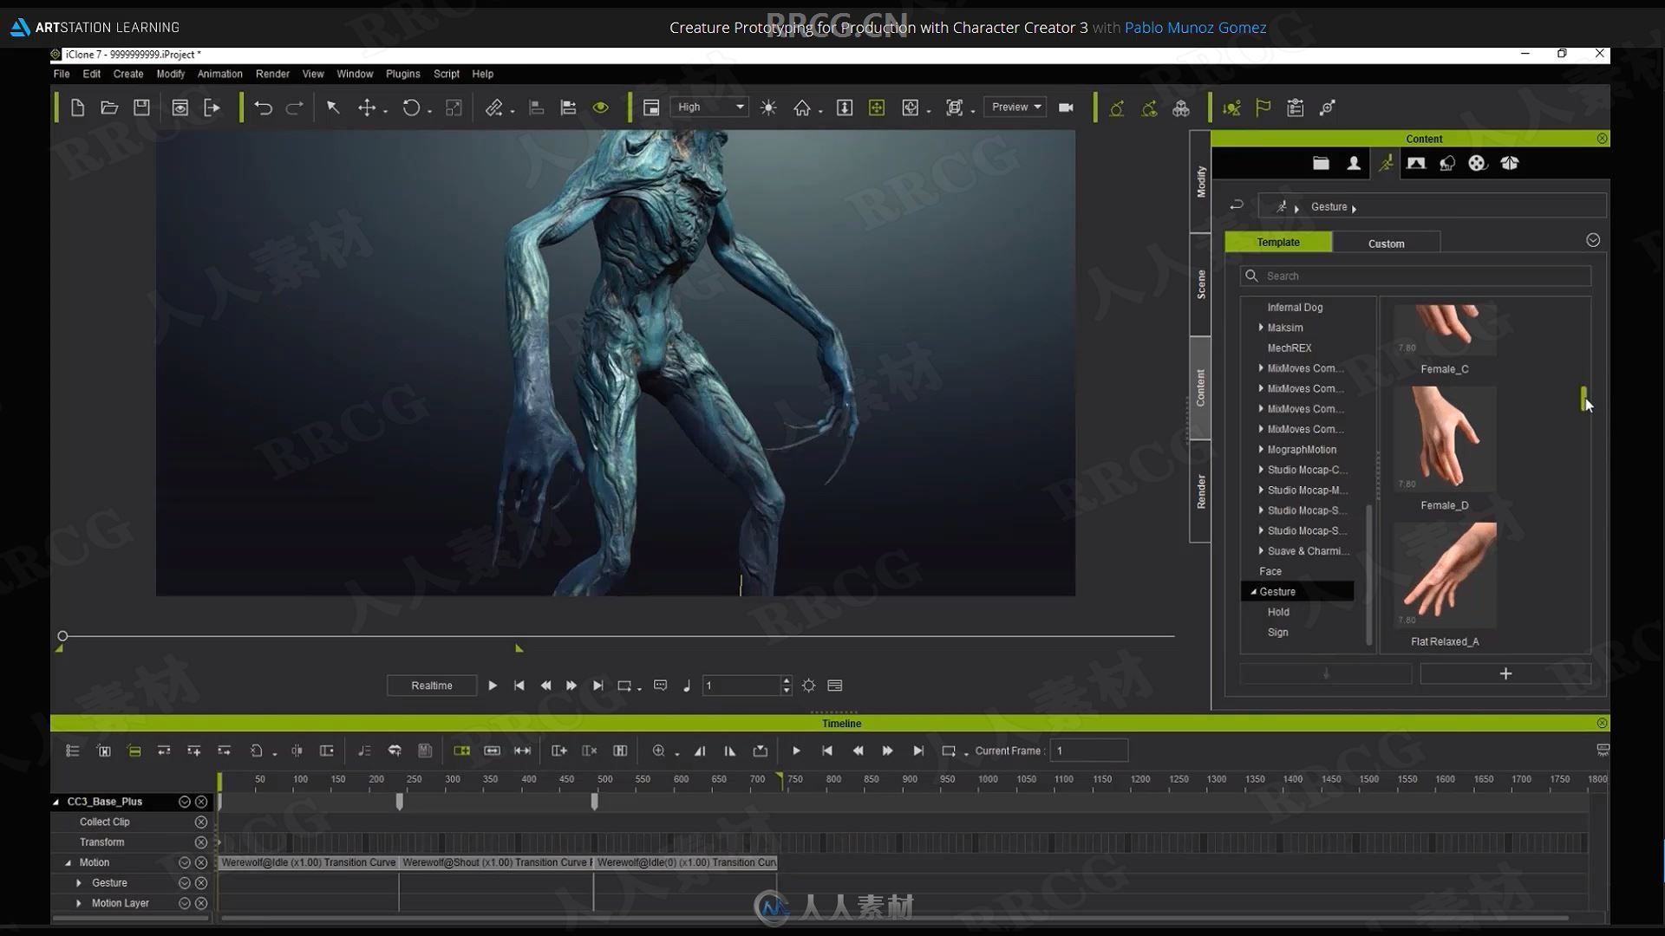The height and width of the screenshot is (936, 1665).
Task: Close the Transform track
Action: point(201,842)
